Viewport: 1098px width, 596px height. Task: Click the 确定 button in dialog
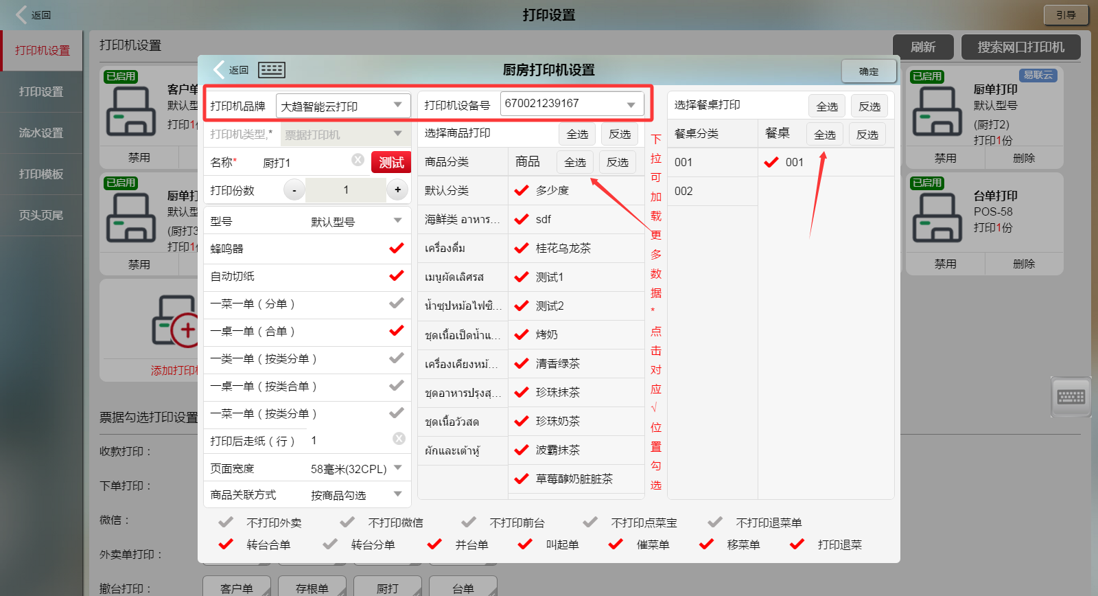point(868,71)
